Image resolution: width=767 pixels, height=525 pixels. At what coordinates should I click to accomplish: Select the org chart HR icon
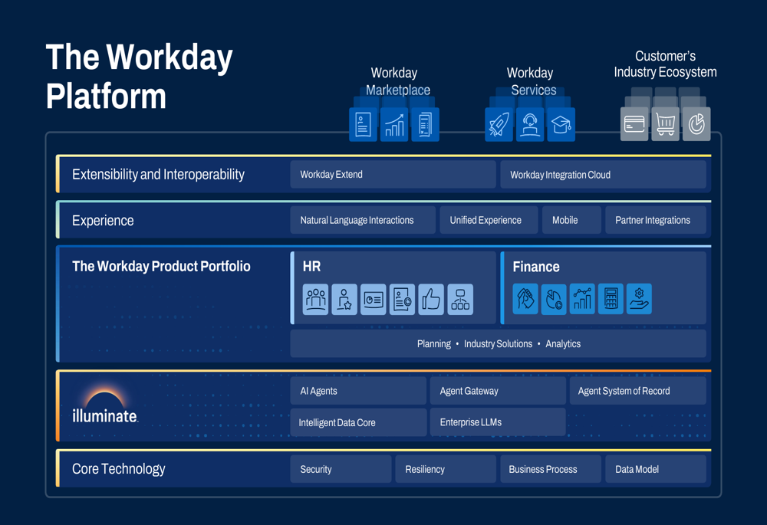coord(460,299)
